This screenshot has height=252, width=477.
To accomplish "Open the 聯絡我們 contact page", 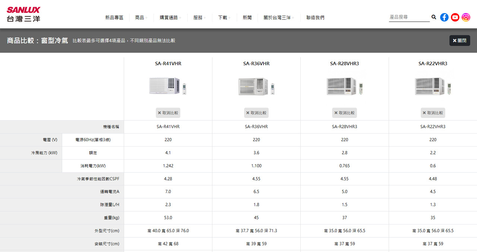I will [315, 17].
